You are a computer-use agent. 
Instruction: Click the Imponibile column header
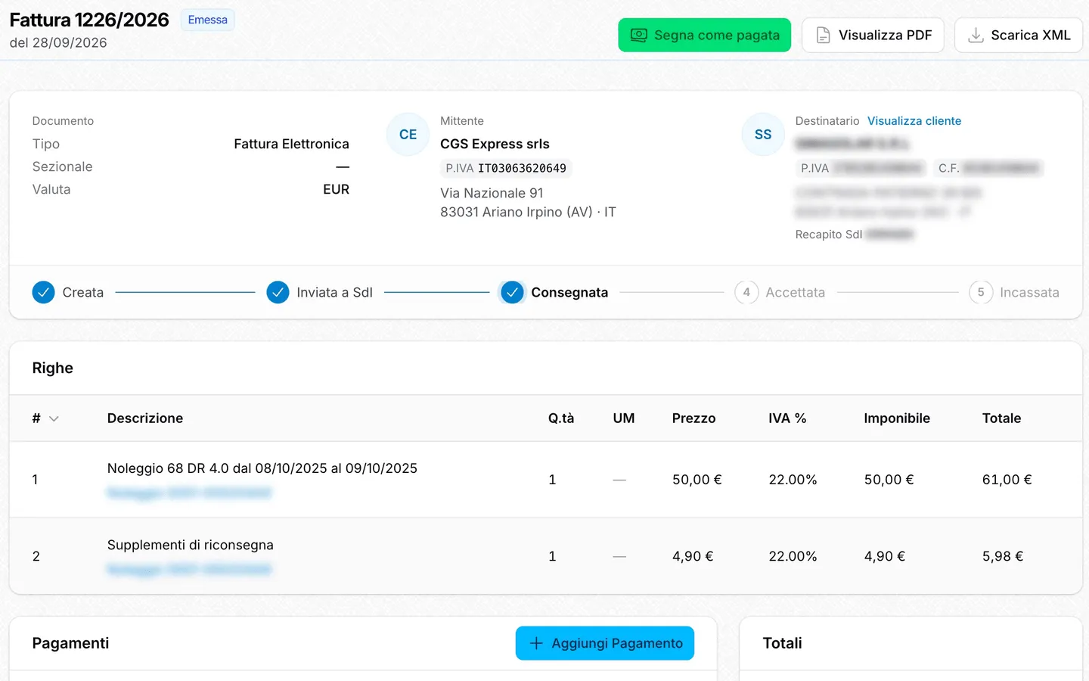click(897, 418)
